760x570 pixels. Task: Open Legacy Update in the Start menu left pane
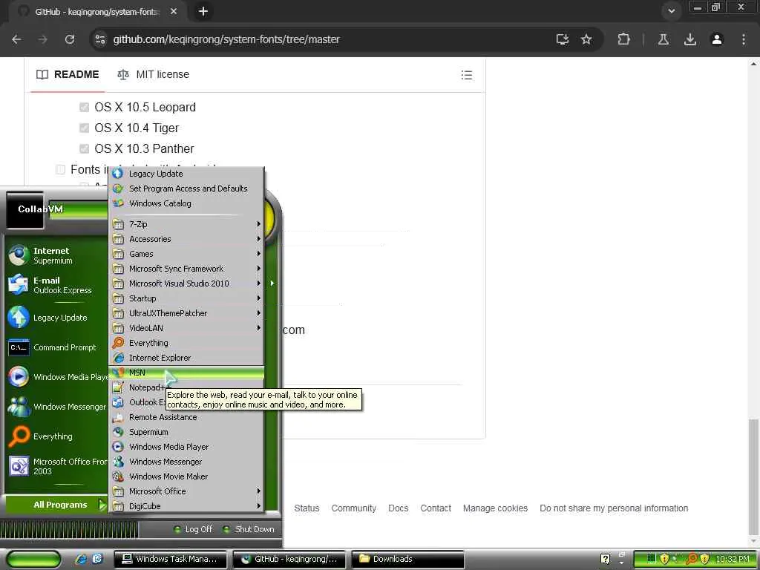[56, 318]
